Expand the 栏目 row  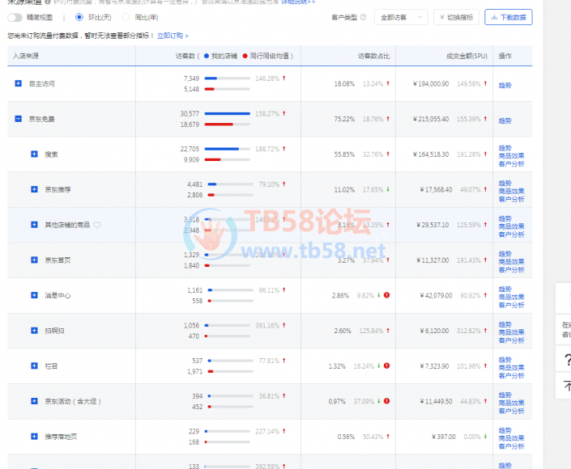pyautogui.click(x=34, y=365)
